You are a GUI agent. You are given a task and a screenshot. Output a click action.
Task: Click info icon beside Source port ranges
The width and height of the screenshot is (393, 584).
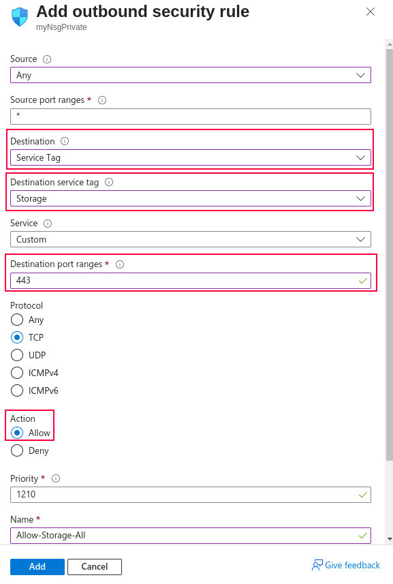click(x=102, y=100)
